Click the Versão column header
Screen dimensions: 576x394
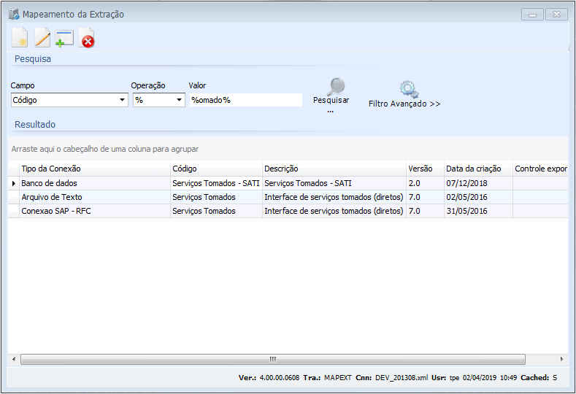(x=424, y=169)
